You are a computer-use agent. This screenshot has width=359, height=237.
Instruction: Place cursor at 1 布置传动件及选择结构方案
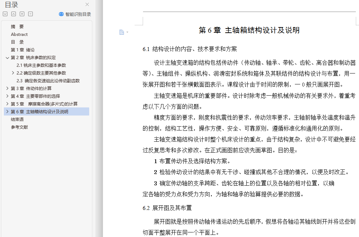point(192,161)
